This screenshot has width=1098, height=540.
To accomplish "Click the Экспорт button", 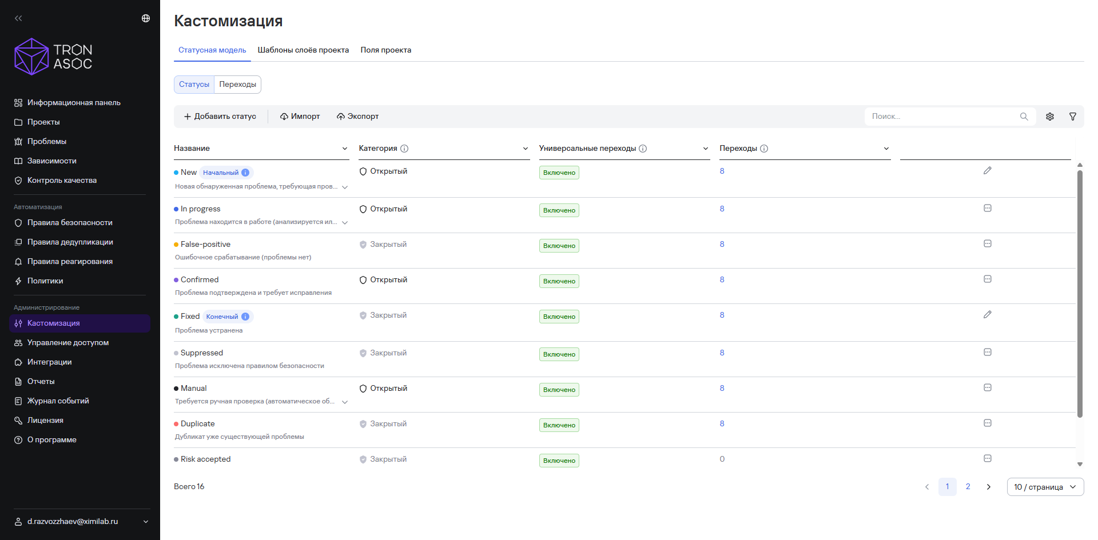I will [358, 117].
